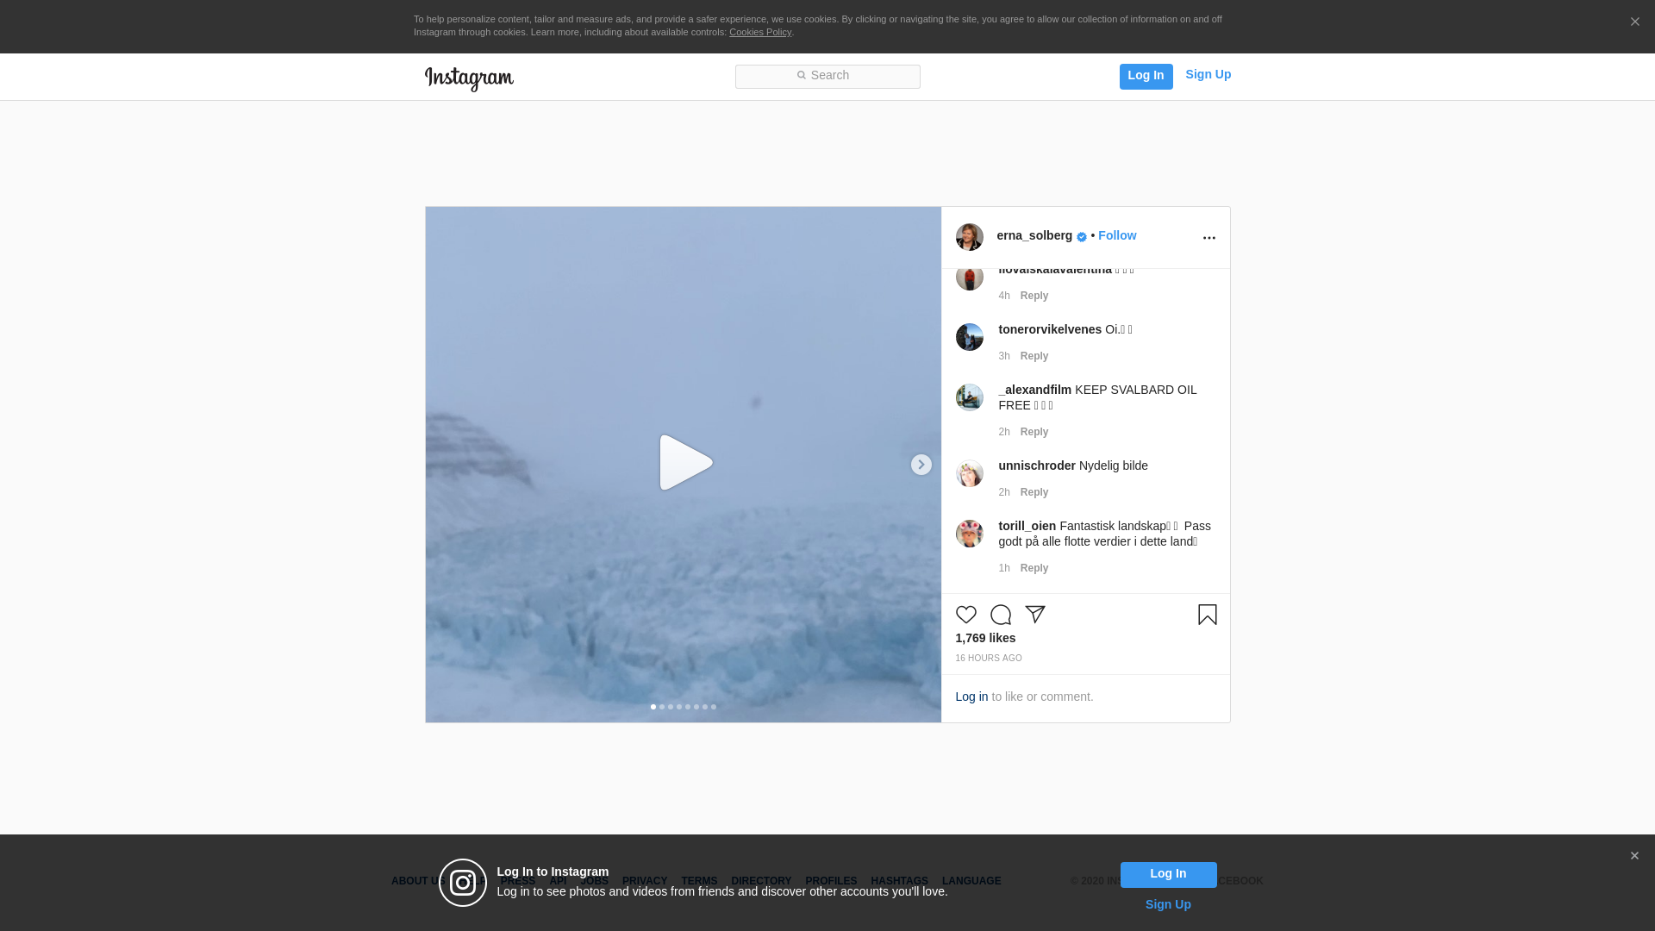The height and width of the screenshot is (931, 1655).
Task: Click the Instagram logo
Action: (x=469, y=78)
